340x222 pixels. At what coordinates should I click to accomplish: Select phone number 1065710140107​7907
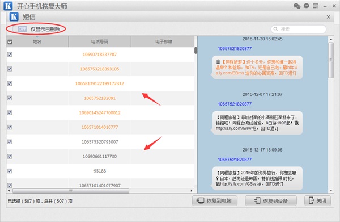pyautogui.click(x=100, y=185)
